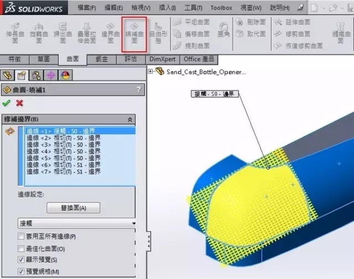Switch to the Office 產品 tab
Screen dimensions: 354x279
coord(199,59)
